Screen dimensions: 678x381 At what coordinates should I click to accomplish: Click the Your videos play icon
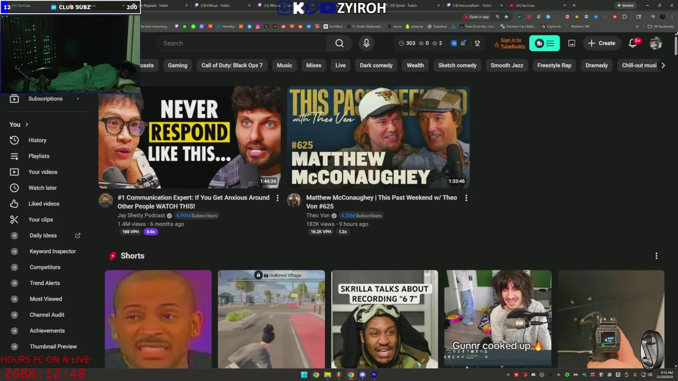pyautogui.click(x=14, y=172)
